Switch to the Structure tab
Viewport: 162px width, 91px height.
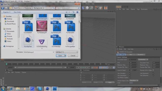pos(125,7)
